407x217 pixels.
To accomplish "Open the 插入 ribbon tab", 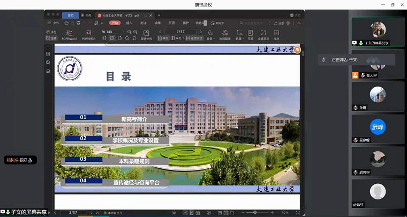I will coord(129,24).
